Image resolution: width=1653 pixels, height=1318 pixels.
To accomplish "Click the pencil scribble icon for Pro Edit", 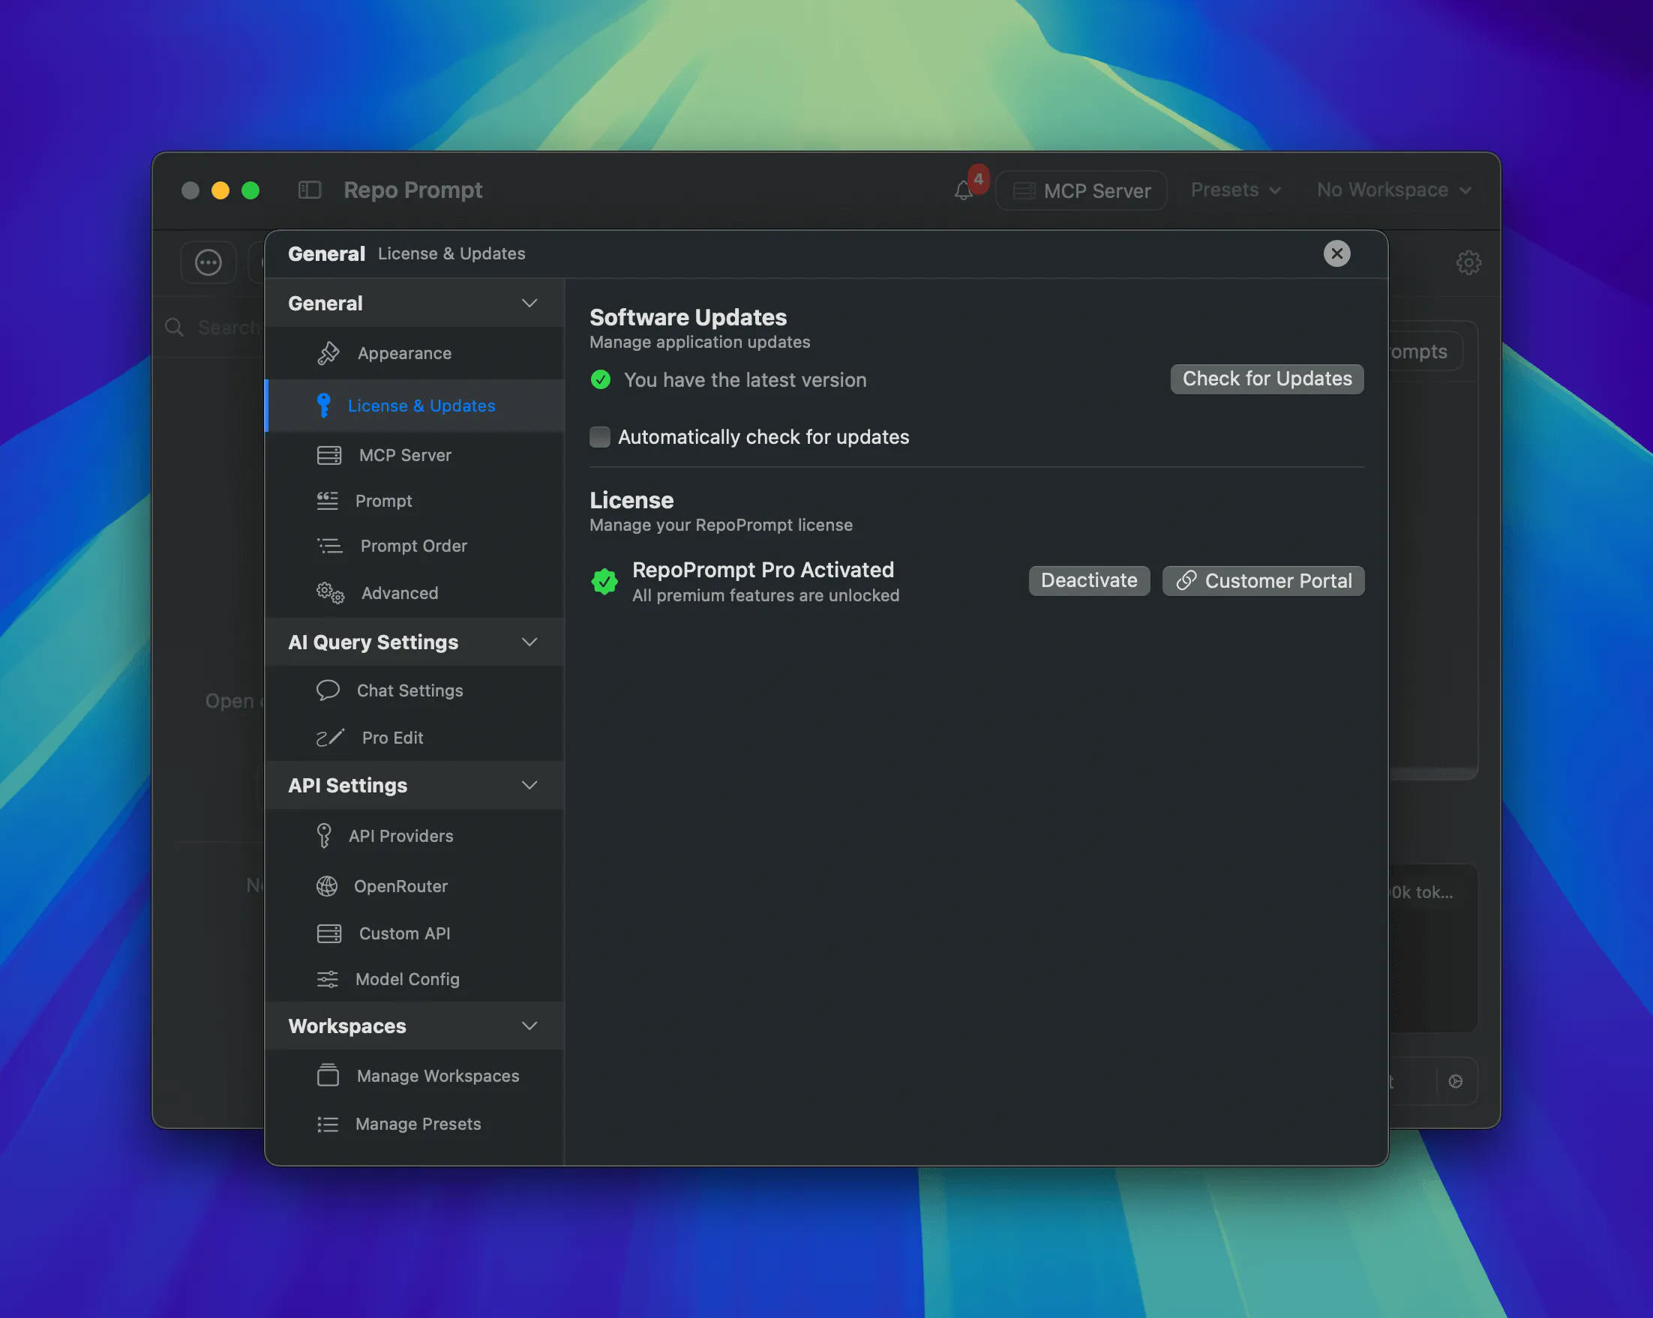I will pyautogui.click(x=331, y=737).
